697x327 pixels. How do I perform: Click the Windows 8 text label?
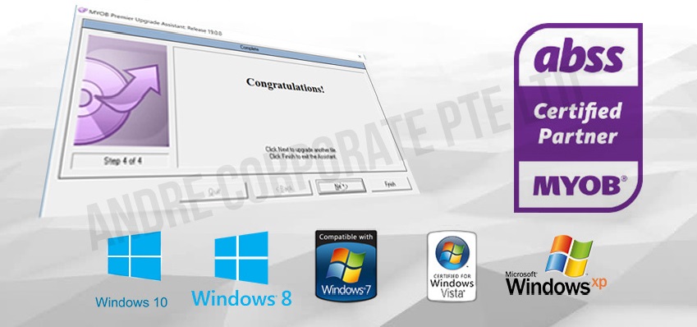(241, 298)
